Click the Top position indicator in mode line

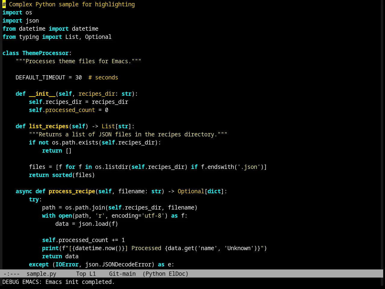[x=81, y=274]
